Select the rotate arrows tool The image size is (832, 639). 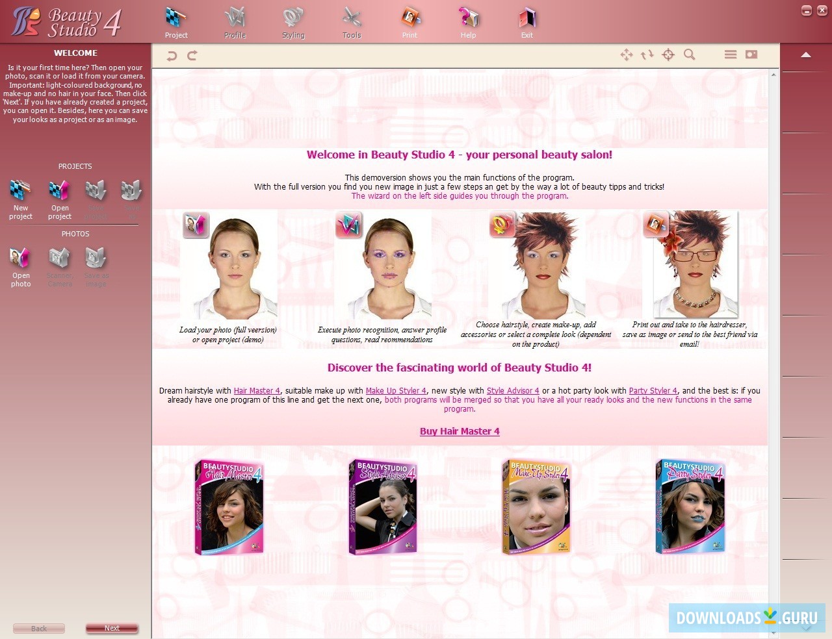(x=647, y=55)
